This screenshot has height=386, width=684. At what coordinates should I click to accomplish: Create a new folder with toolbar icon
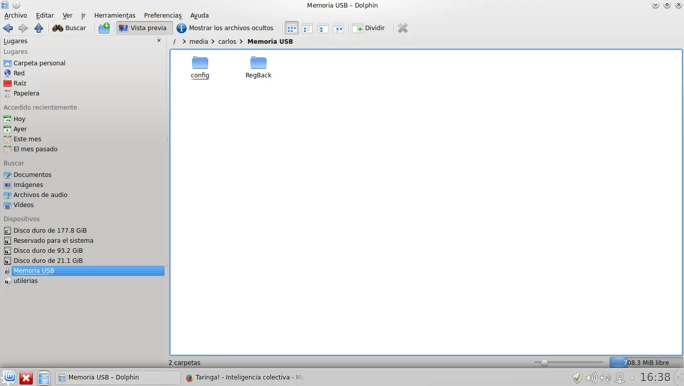(x=104, y=28)
